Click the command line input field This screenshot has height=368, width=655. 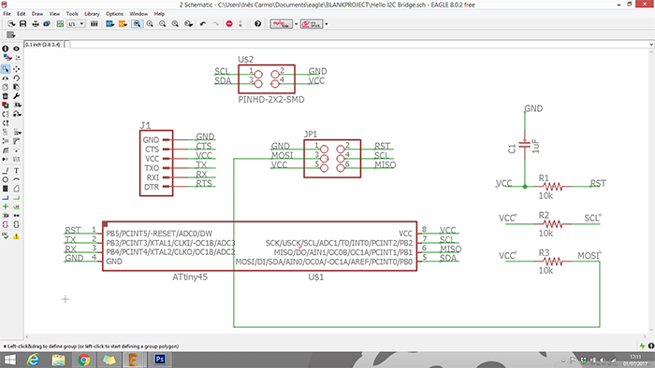coord(359,44)
